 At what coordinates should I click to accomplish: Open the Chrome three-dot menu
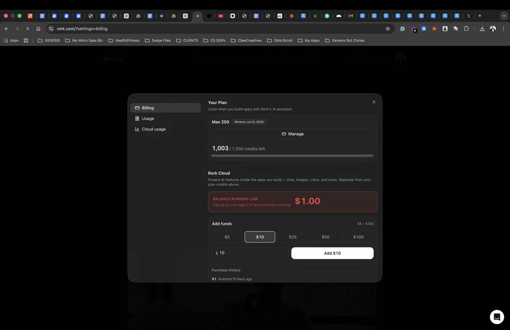(x=503, y=28)
